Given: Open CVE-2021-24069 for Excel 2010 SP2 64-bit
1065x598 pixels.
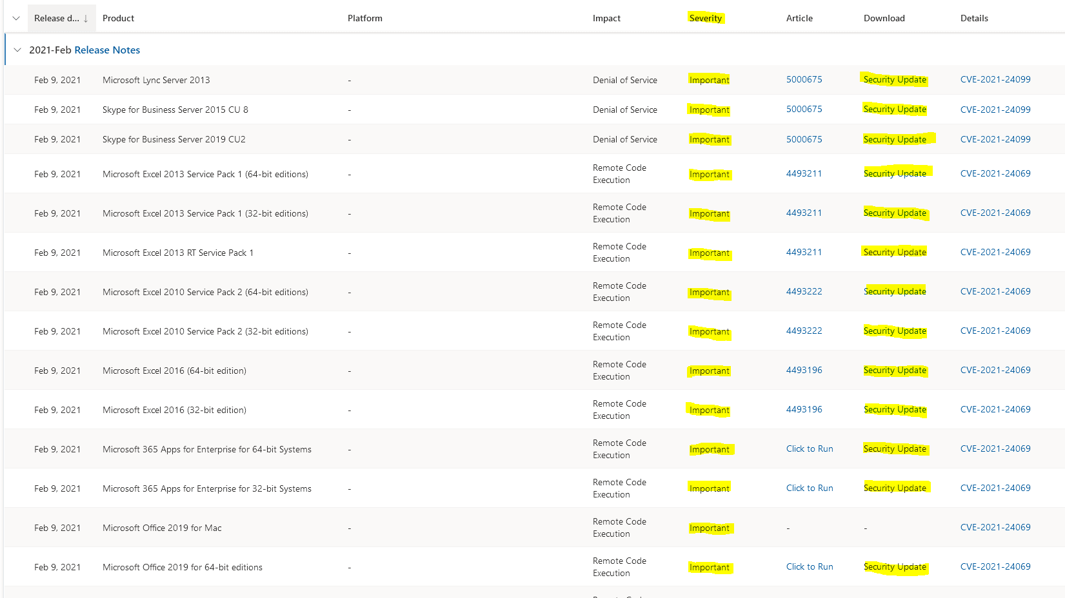Looking at the screenshot, I should click(x=995, y=292).
